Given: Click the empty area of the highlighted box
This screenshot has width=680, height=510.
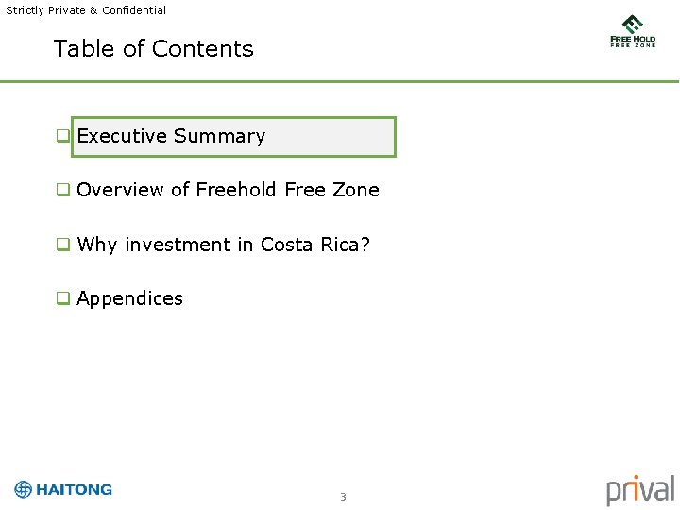Looking at the screenshot, I should [331, 136].
